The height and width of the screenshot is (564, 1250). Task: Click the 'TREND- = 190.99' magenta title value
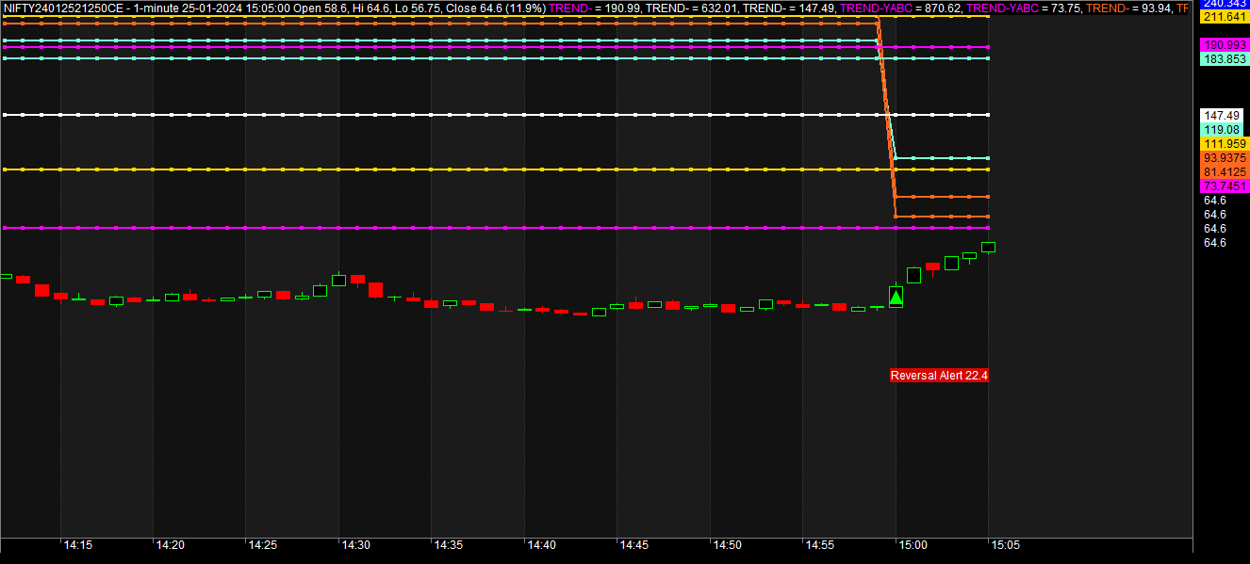(595, 8)
